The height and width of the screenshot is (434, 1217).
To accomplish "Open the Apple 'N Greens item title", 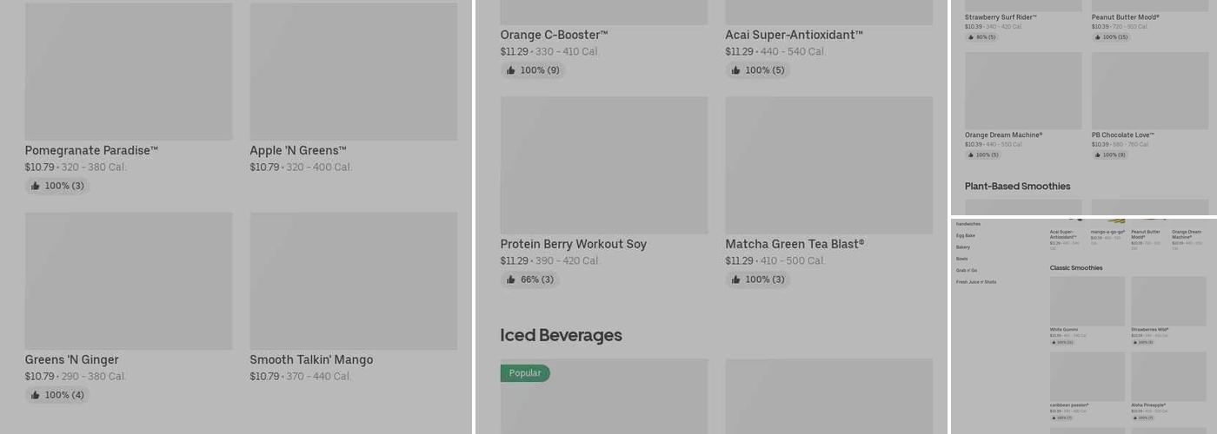I will click(298, 151).
